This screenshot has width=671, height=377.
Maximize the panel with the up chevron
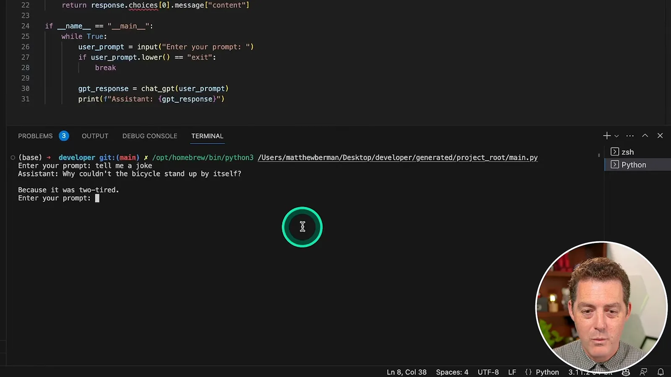pyautogui.click(x=645, y=136)
